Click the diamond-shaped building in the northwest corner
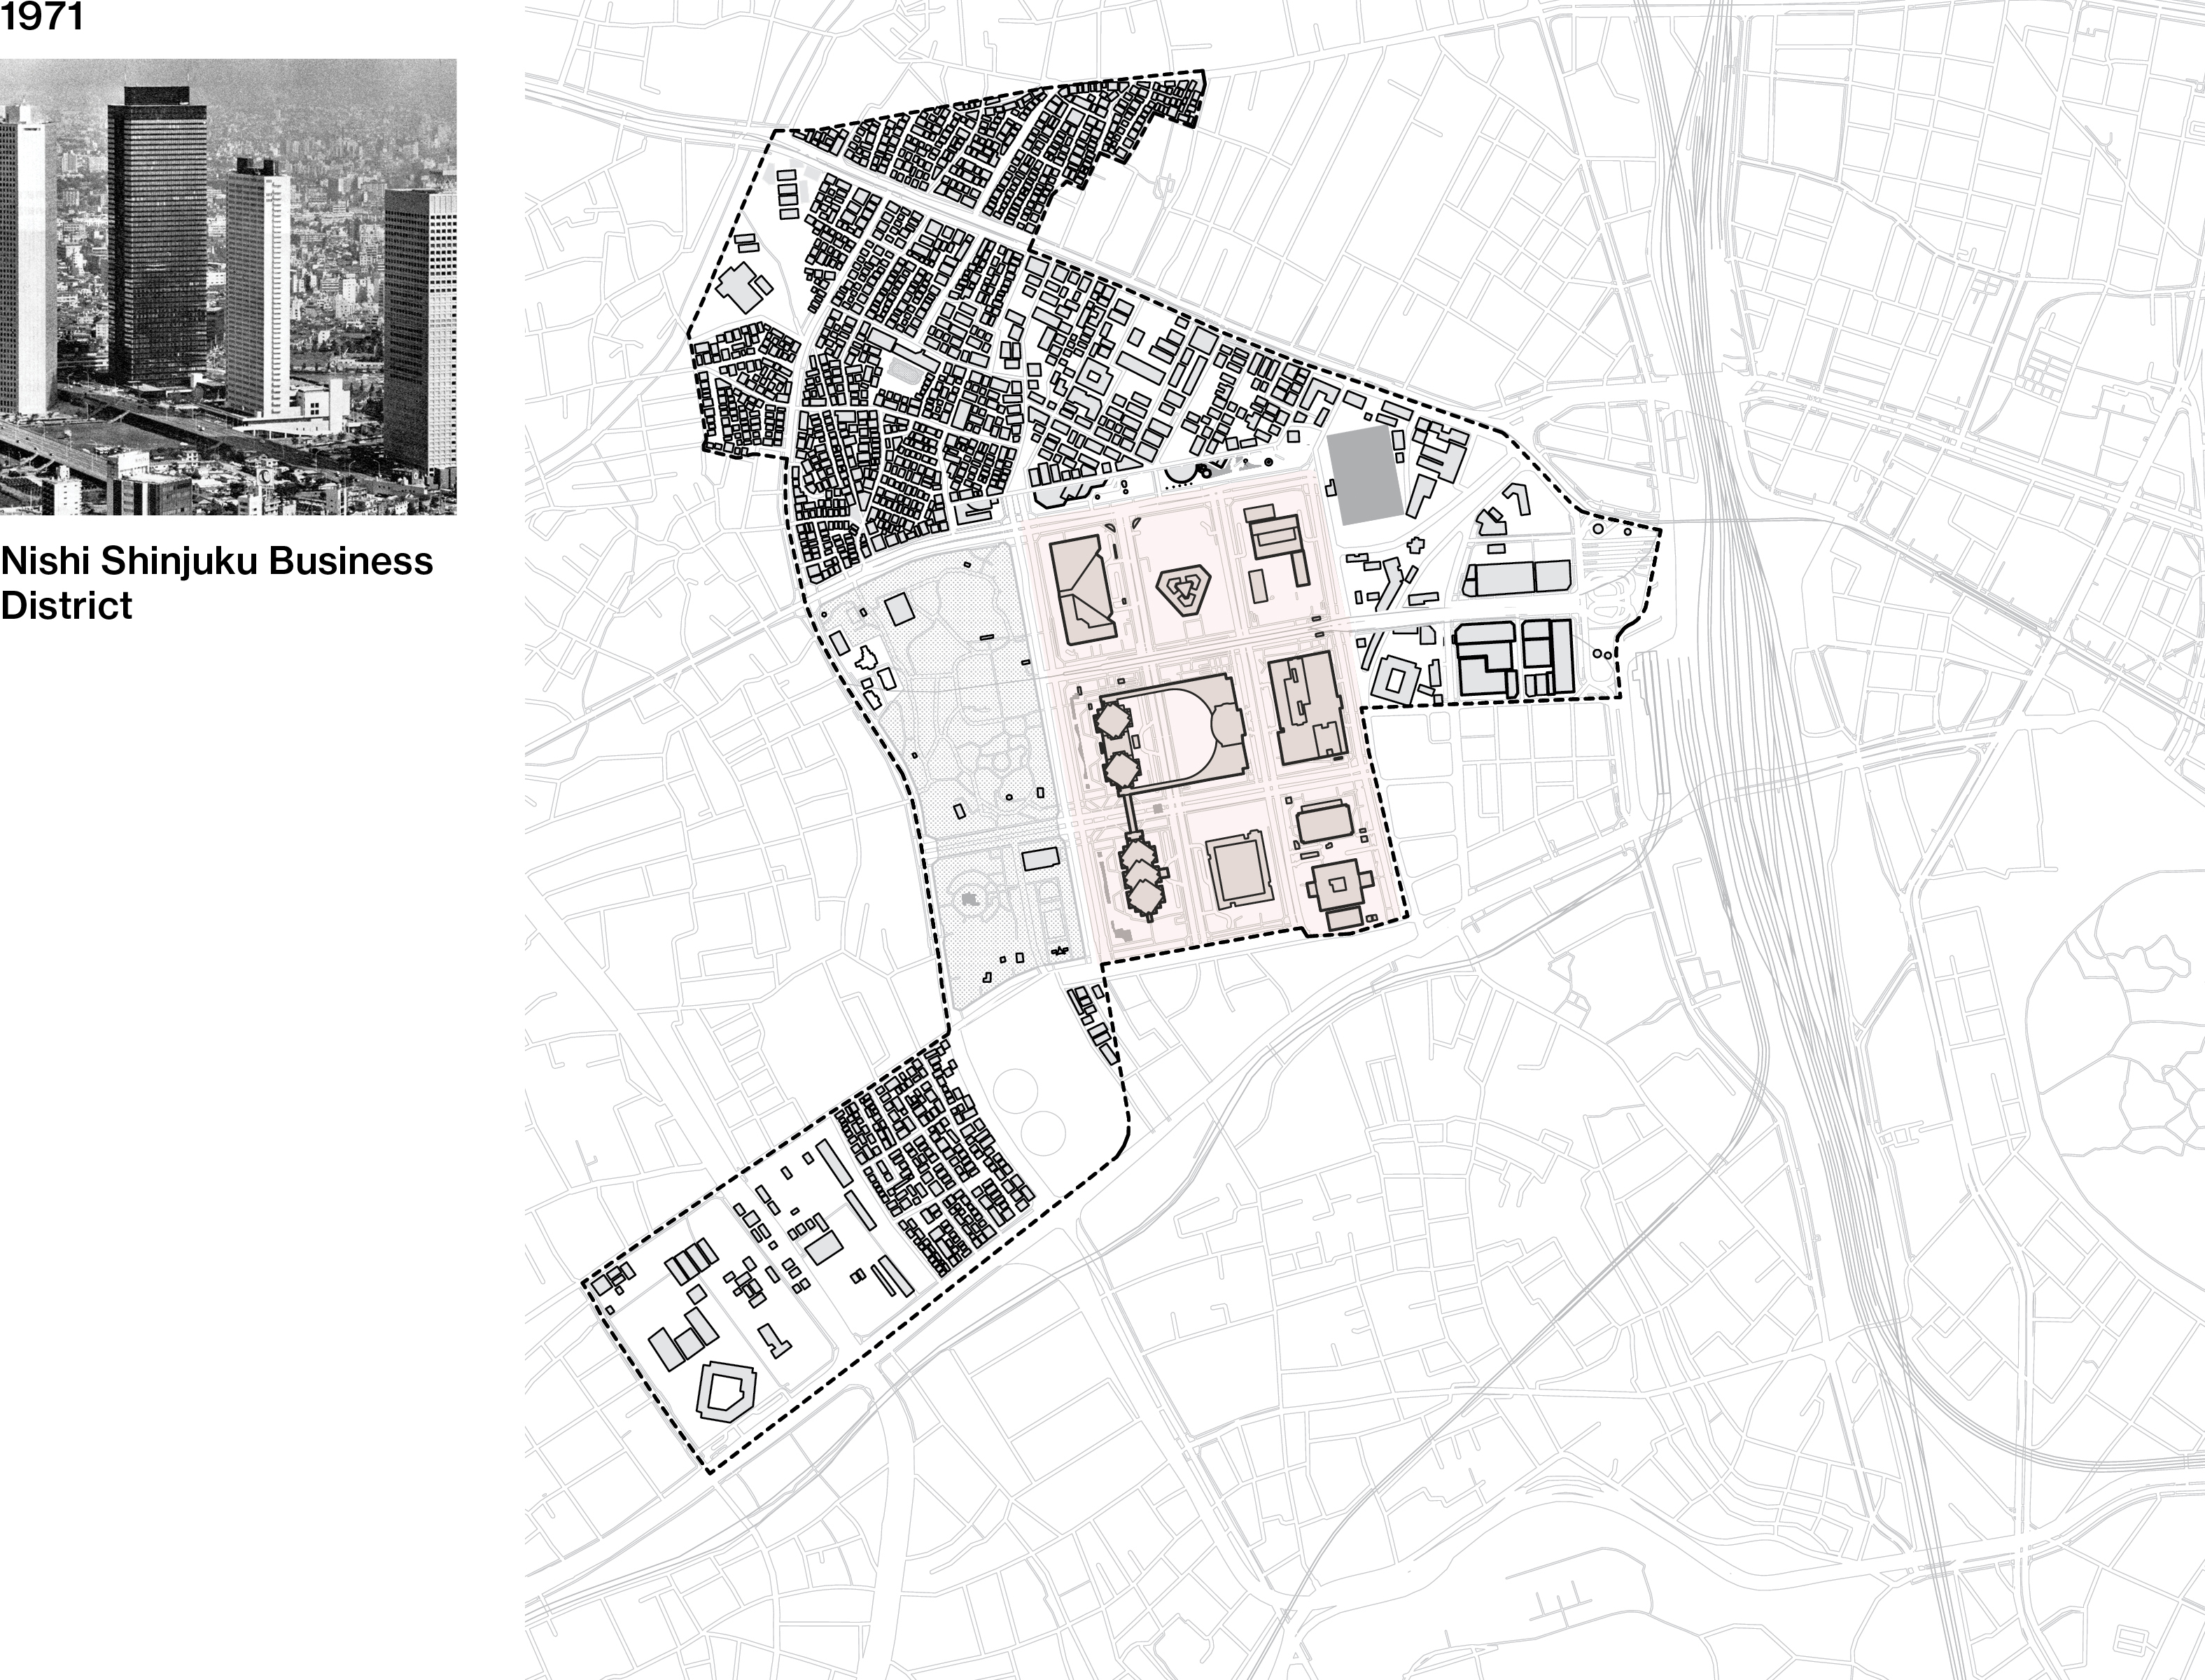 [740, 287]
